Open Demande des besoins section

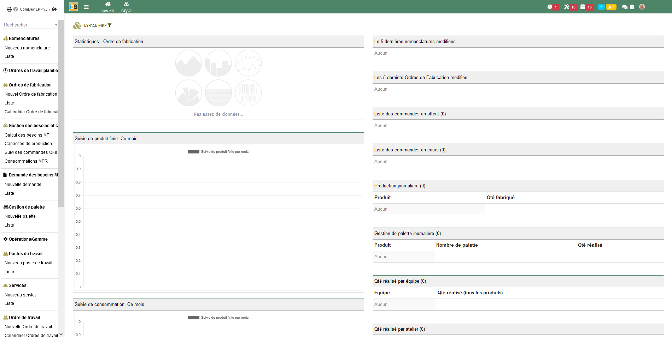point(31,175)
